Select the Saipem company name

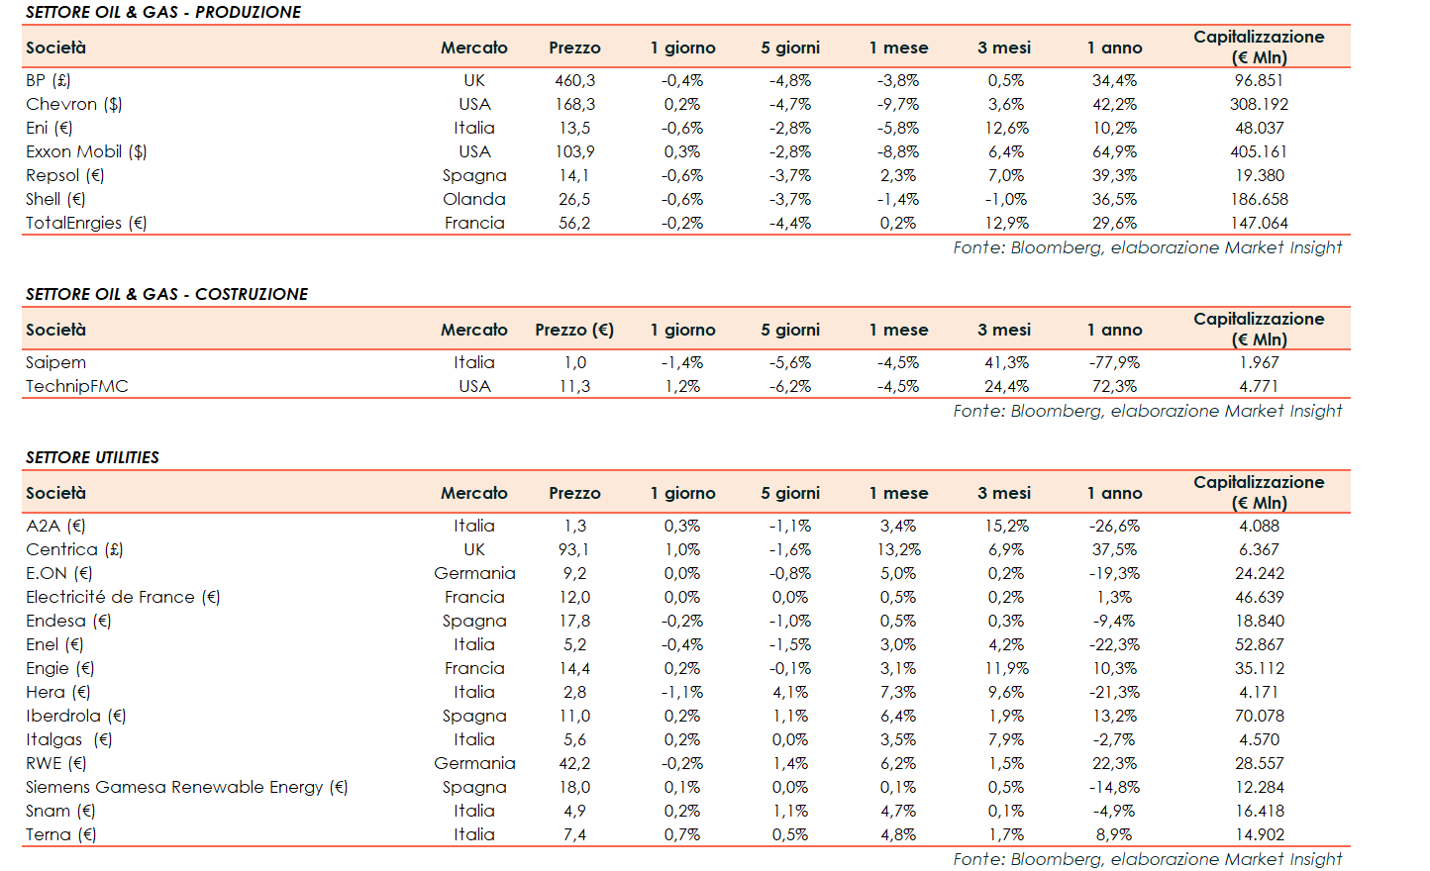coord(55,362)
